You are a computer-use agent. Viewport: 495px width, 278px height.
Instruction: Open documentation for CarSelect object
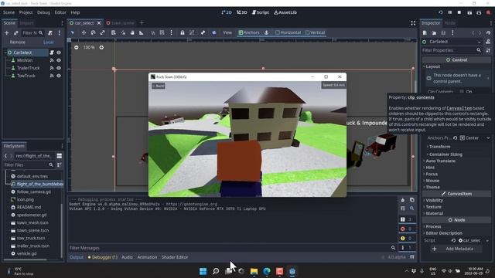pos(488,42)
